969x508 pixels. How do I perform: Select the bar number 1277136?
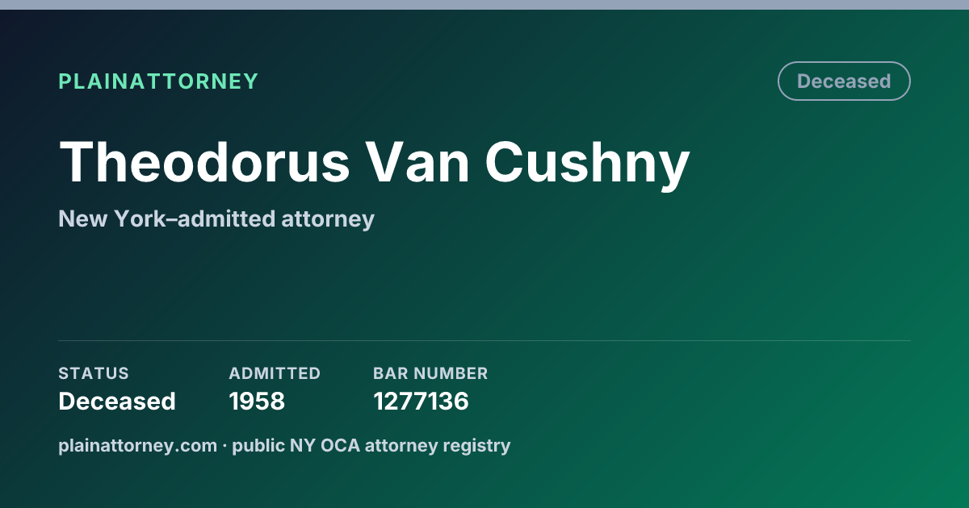click(421, 402)
